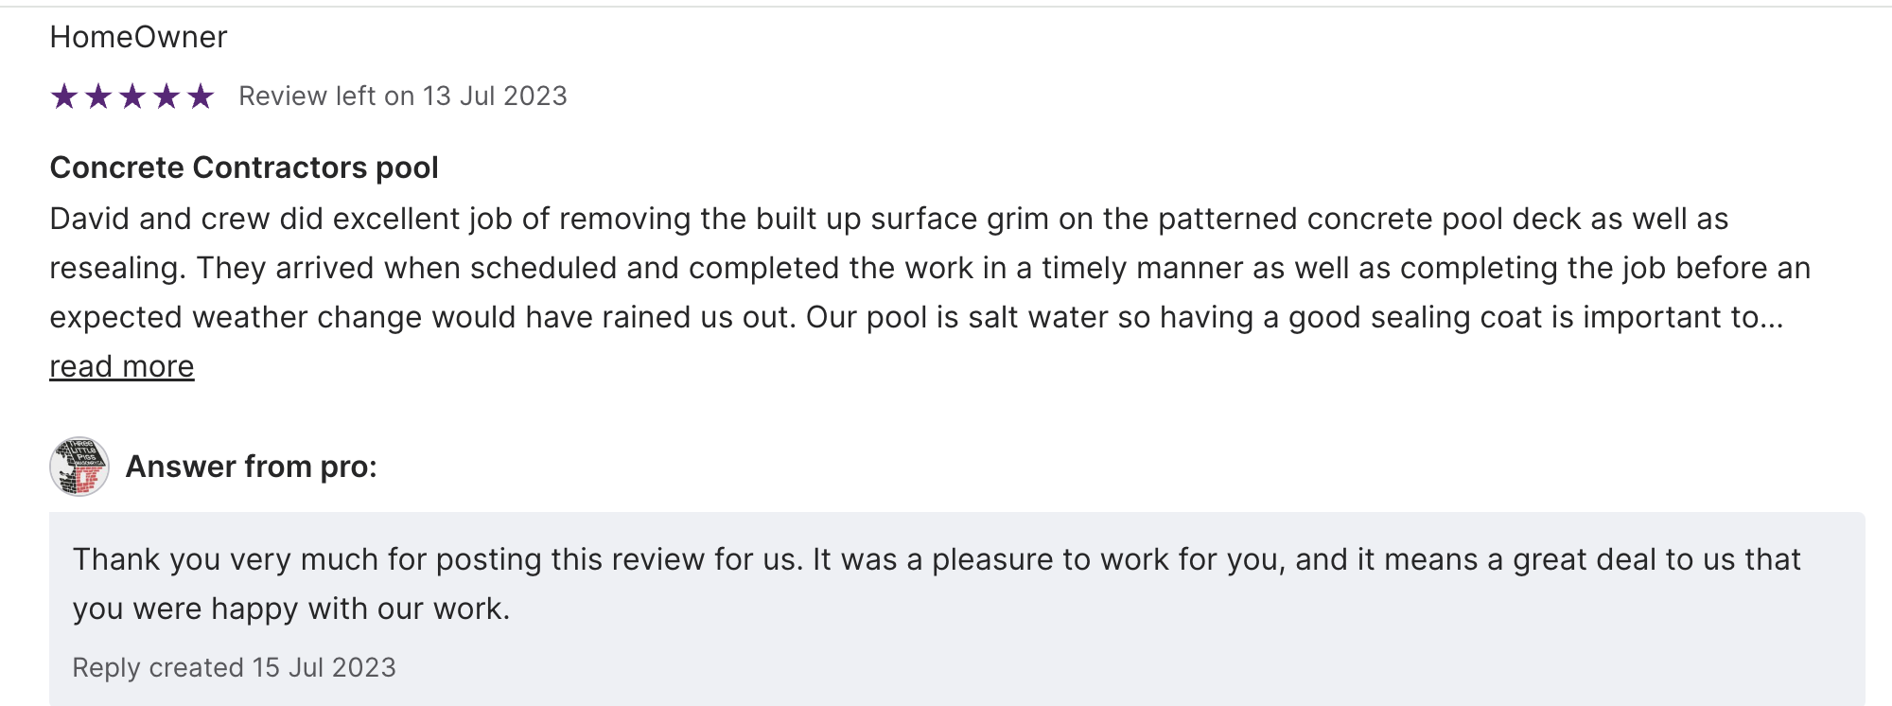Image resolution: width=1892 pixels, height=706 pixels.
Task: Click reply line "you were happy with our work."
Action: tap(291, 609)
